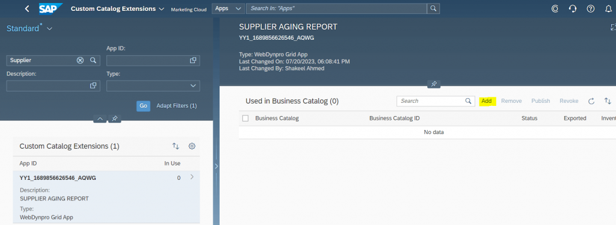The width and height of the screenshot is (616, 225).
Task: Open settings gear for Custom Catalog Extensions
Action: coord(192,146)
